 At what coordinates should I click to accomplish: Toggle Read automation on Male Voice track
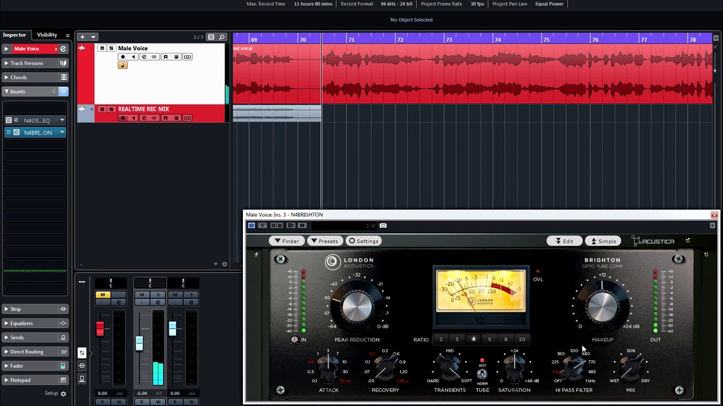[x=165, y=57]
